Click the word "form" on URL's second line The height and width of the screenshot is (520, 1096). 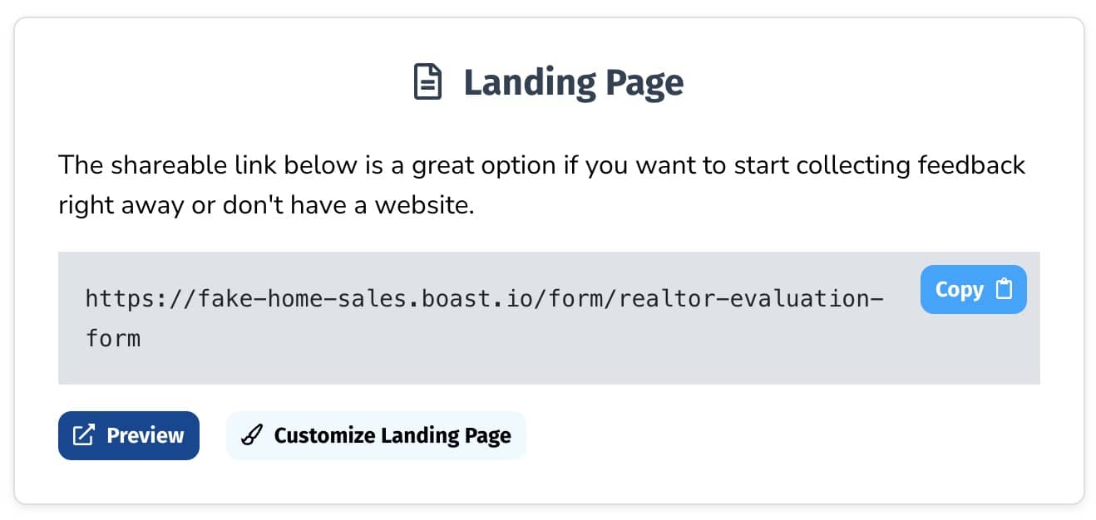[x=113, y=339]
